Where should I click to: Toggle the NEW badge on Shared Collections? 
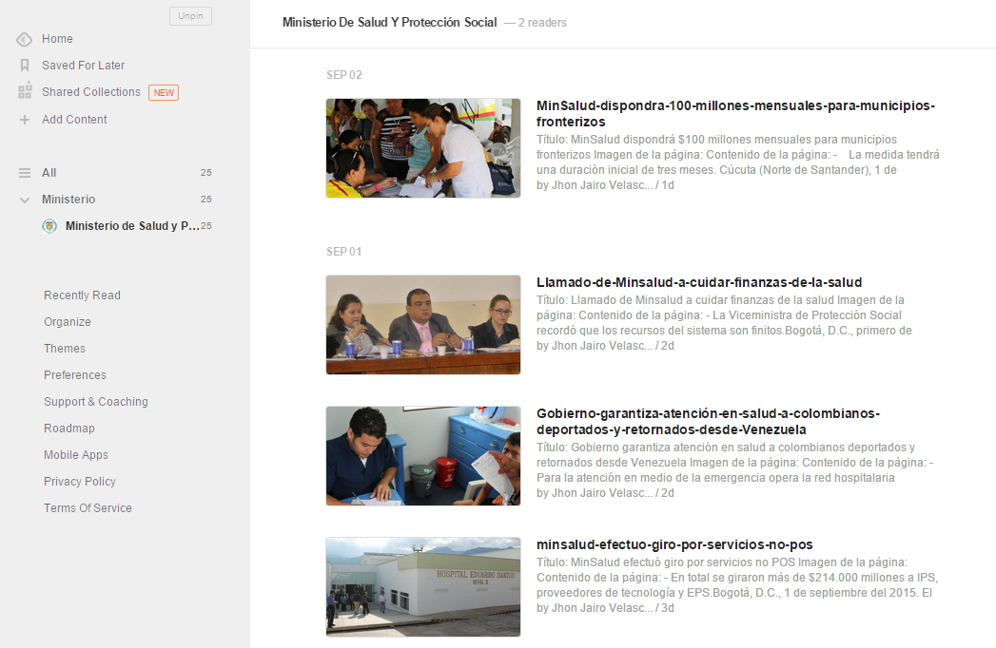click(163, 92)
